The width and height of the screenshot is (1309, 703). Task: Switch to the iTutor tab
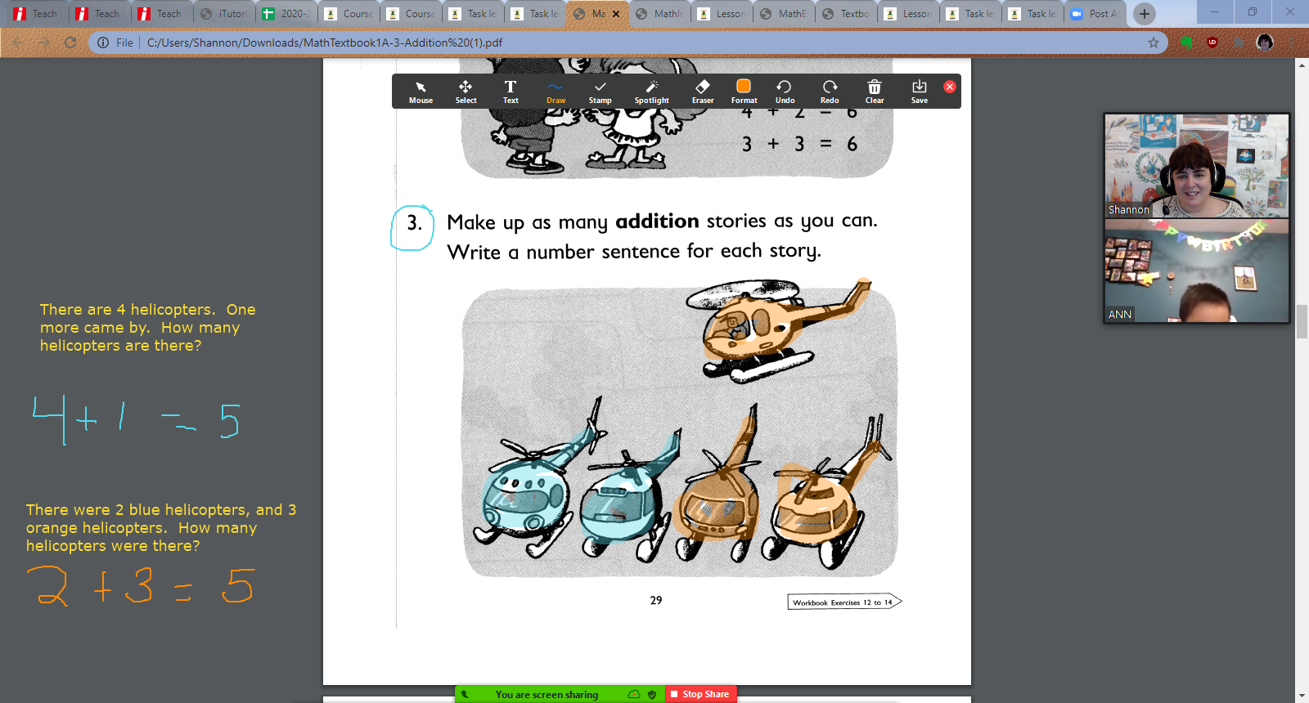pos(223,14)
